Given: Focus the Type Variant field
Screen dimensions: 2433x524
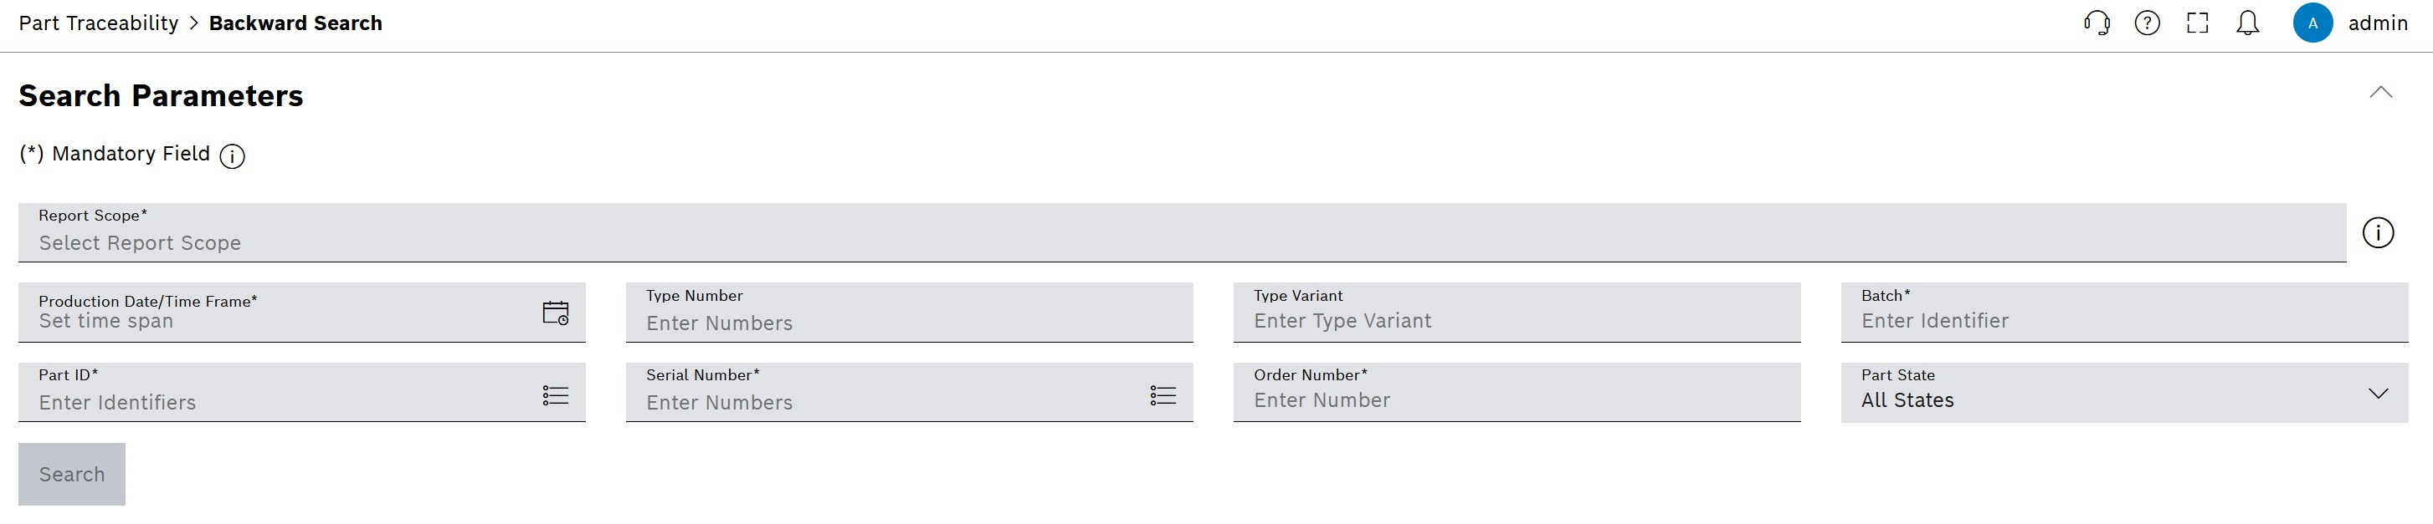Looking at the screenshot, I should 1517,312.
